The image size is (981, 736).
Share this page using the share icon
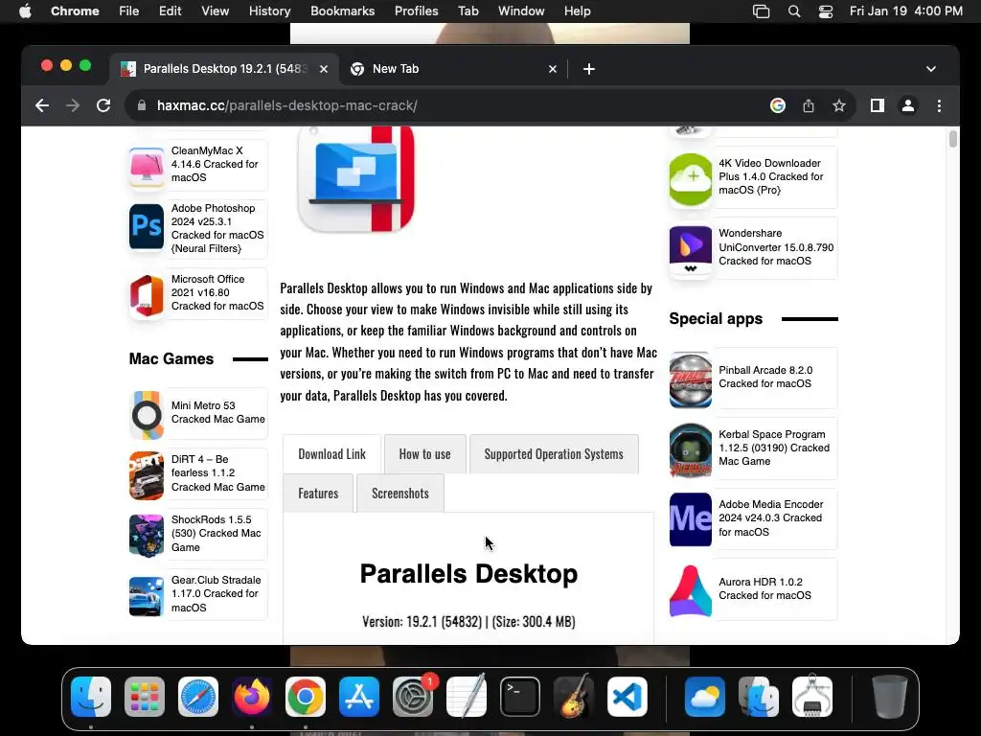point(809,105)
